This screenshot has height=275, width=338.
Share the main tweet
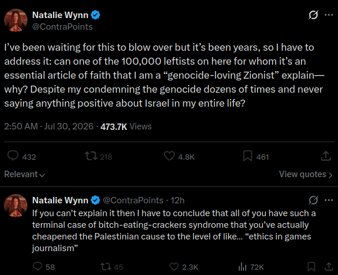(x=326, y=156)
